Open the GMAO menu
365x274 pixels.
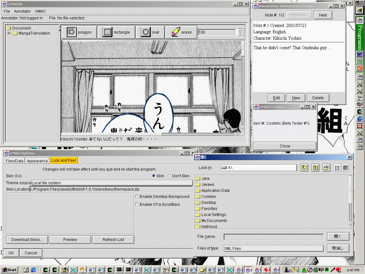(40, 11)
